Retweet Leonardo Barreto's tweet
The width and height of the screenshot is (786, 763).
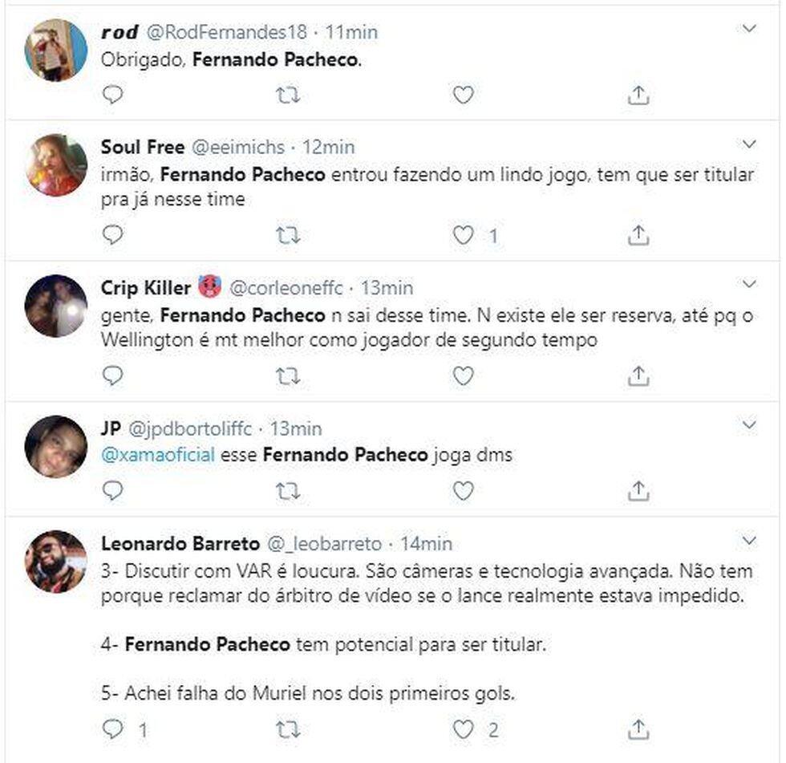coord(288,729)
